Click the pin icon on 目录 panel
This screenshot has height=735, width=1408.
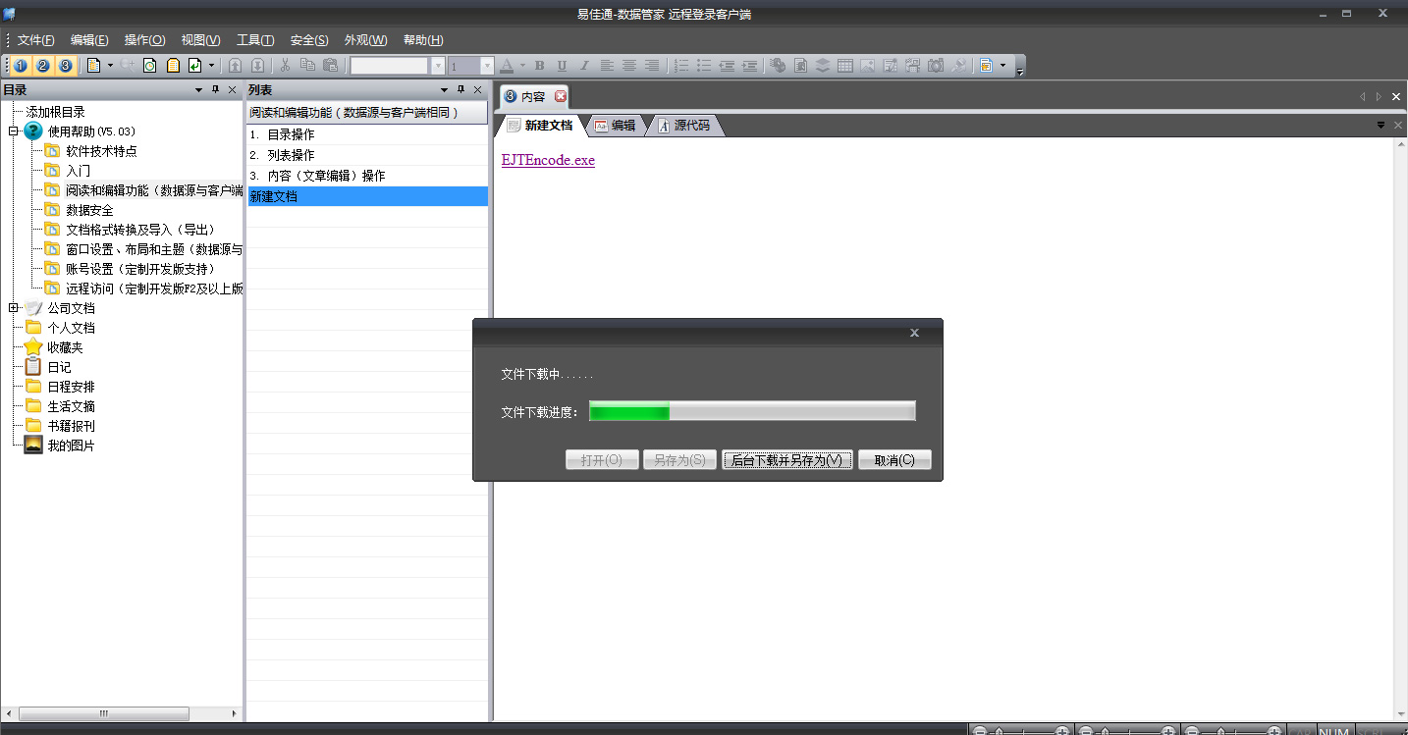[x=216, y=90]
